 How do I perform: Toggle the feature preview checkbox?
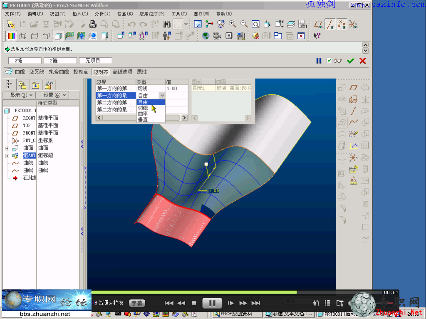click(329, 61)
